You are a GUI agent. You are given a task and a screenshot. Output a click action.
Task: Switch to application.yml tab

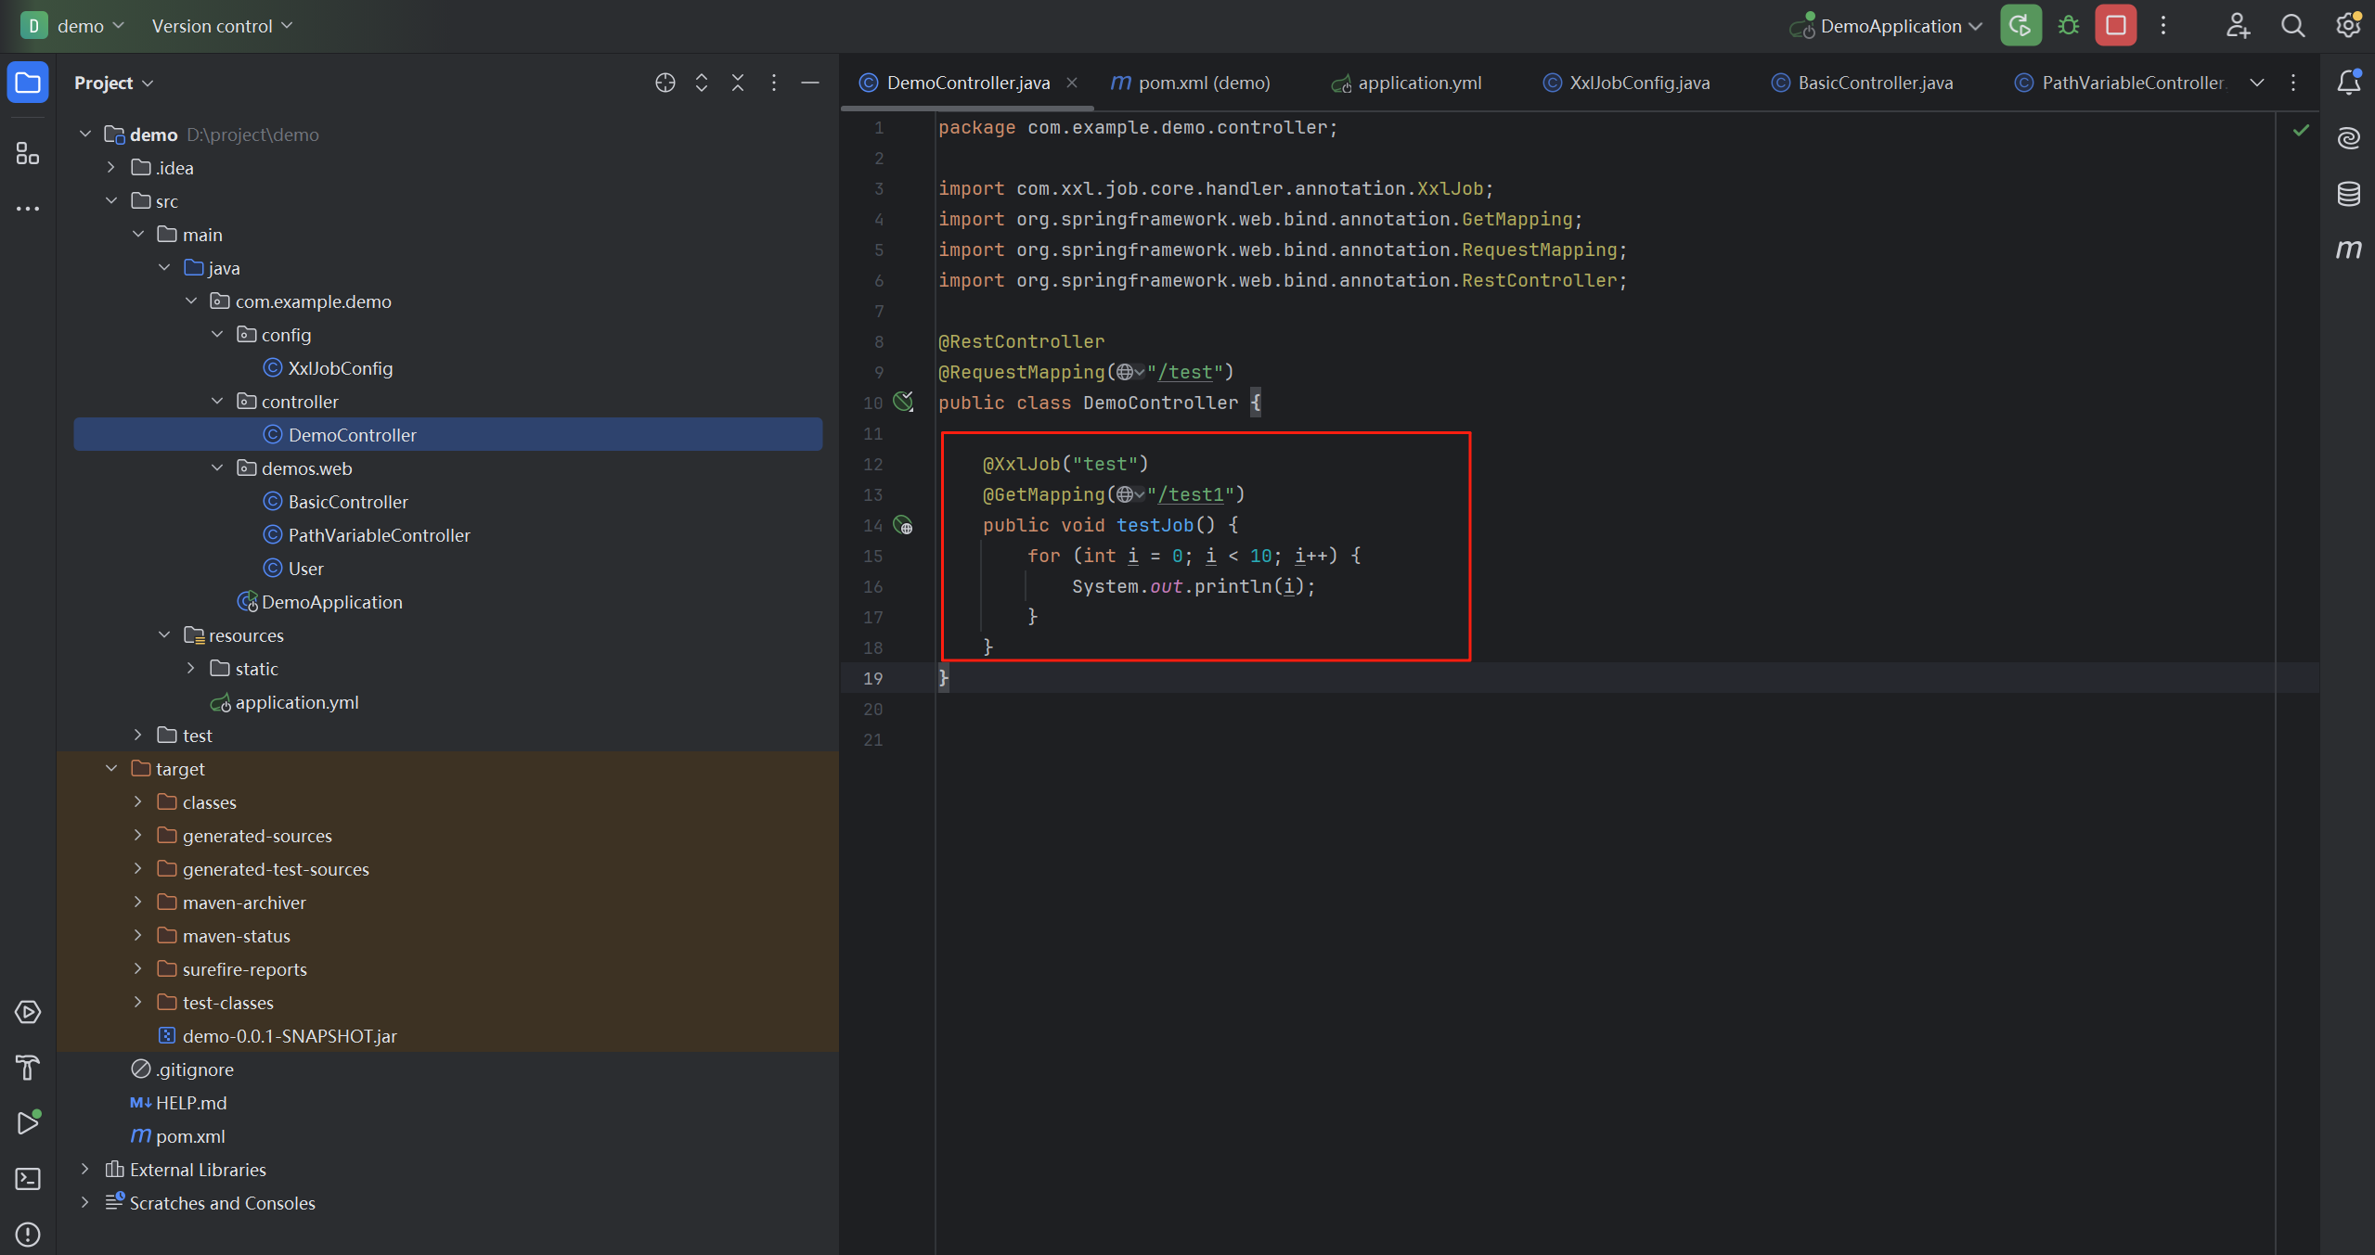(1407, 83)
